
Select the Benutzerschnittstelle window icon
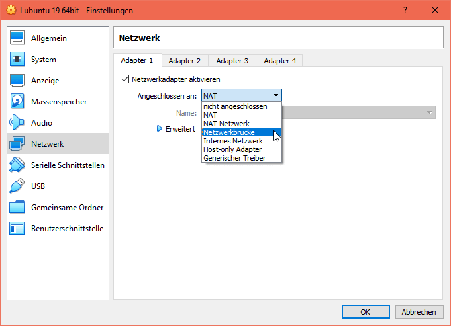(17, 228)
